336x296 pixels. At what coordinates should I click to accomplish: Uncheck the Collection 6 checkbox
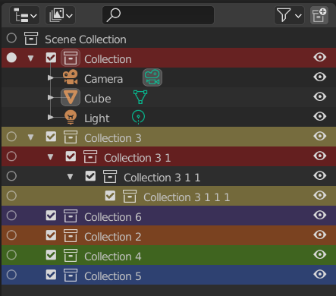51,216
